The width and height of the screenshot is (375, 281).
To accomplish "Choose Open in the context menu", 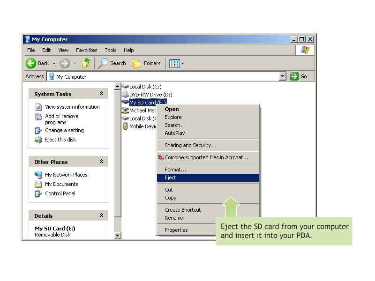I will point(208,109).
